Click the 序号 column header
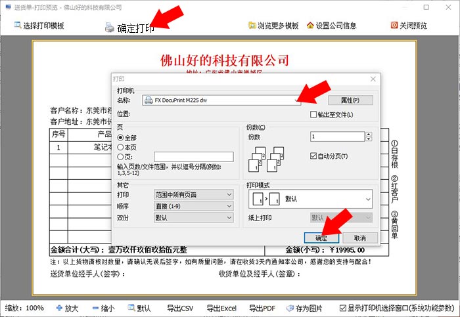The width and height of the screenshot is (460, 317). (58, 135)
